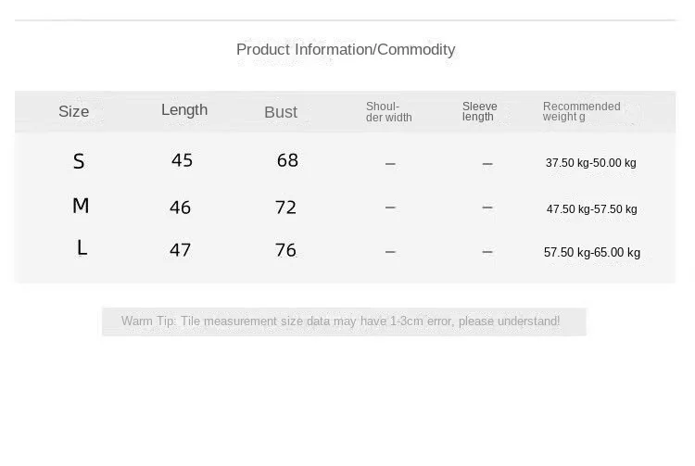The width and height of the screenshot is (695, 466).
Task: Click the Length column header
Action: [x=184, y=110]
